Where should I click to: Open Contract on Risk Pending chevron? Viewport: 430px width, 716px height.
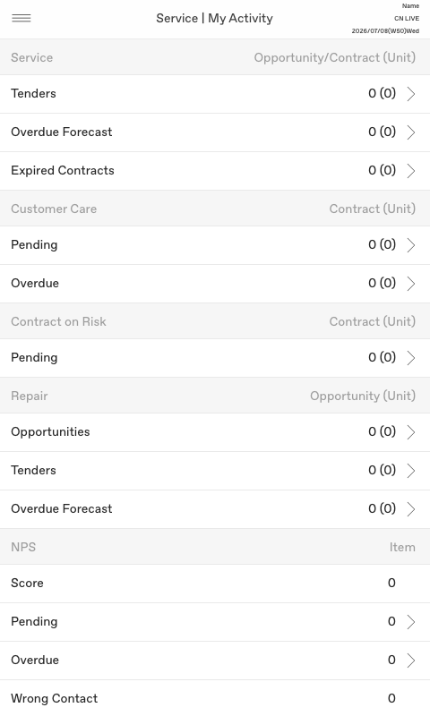click(411, 358)
